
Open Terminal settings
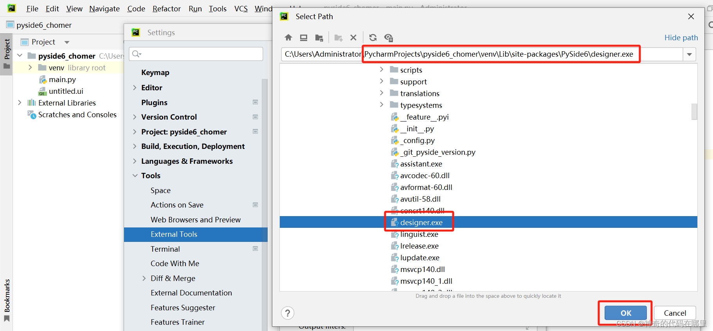165,249
